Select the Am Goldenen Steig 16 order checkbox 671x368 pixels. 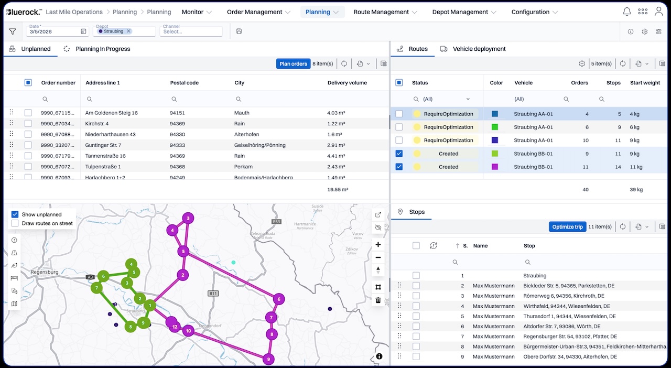coord(28,113)
